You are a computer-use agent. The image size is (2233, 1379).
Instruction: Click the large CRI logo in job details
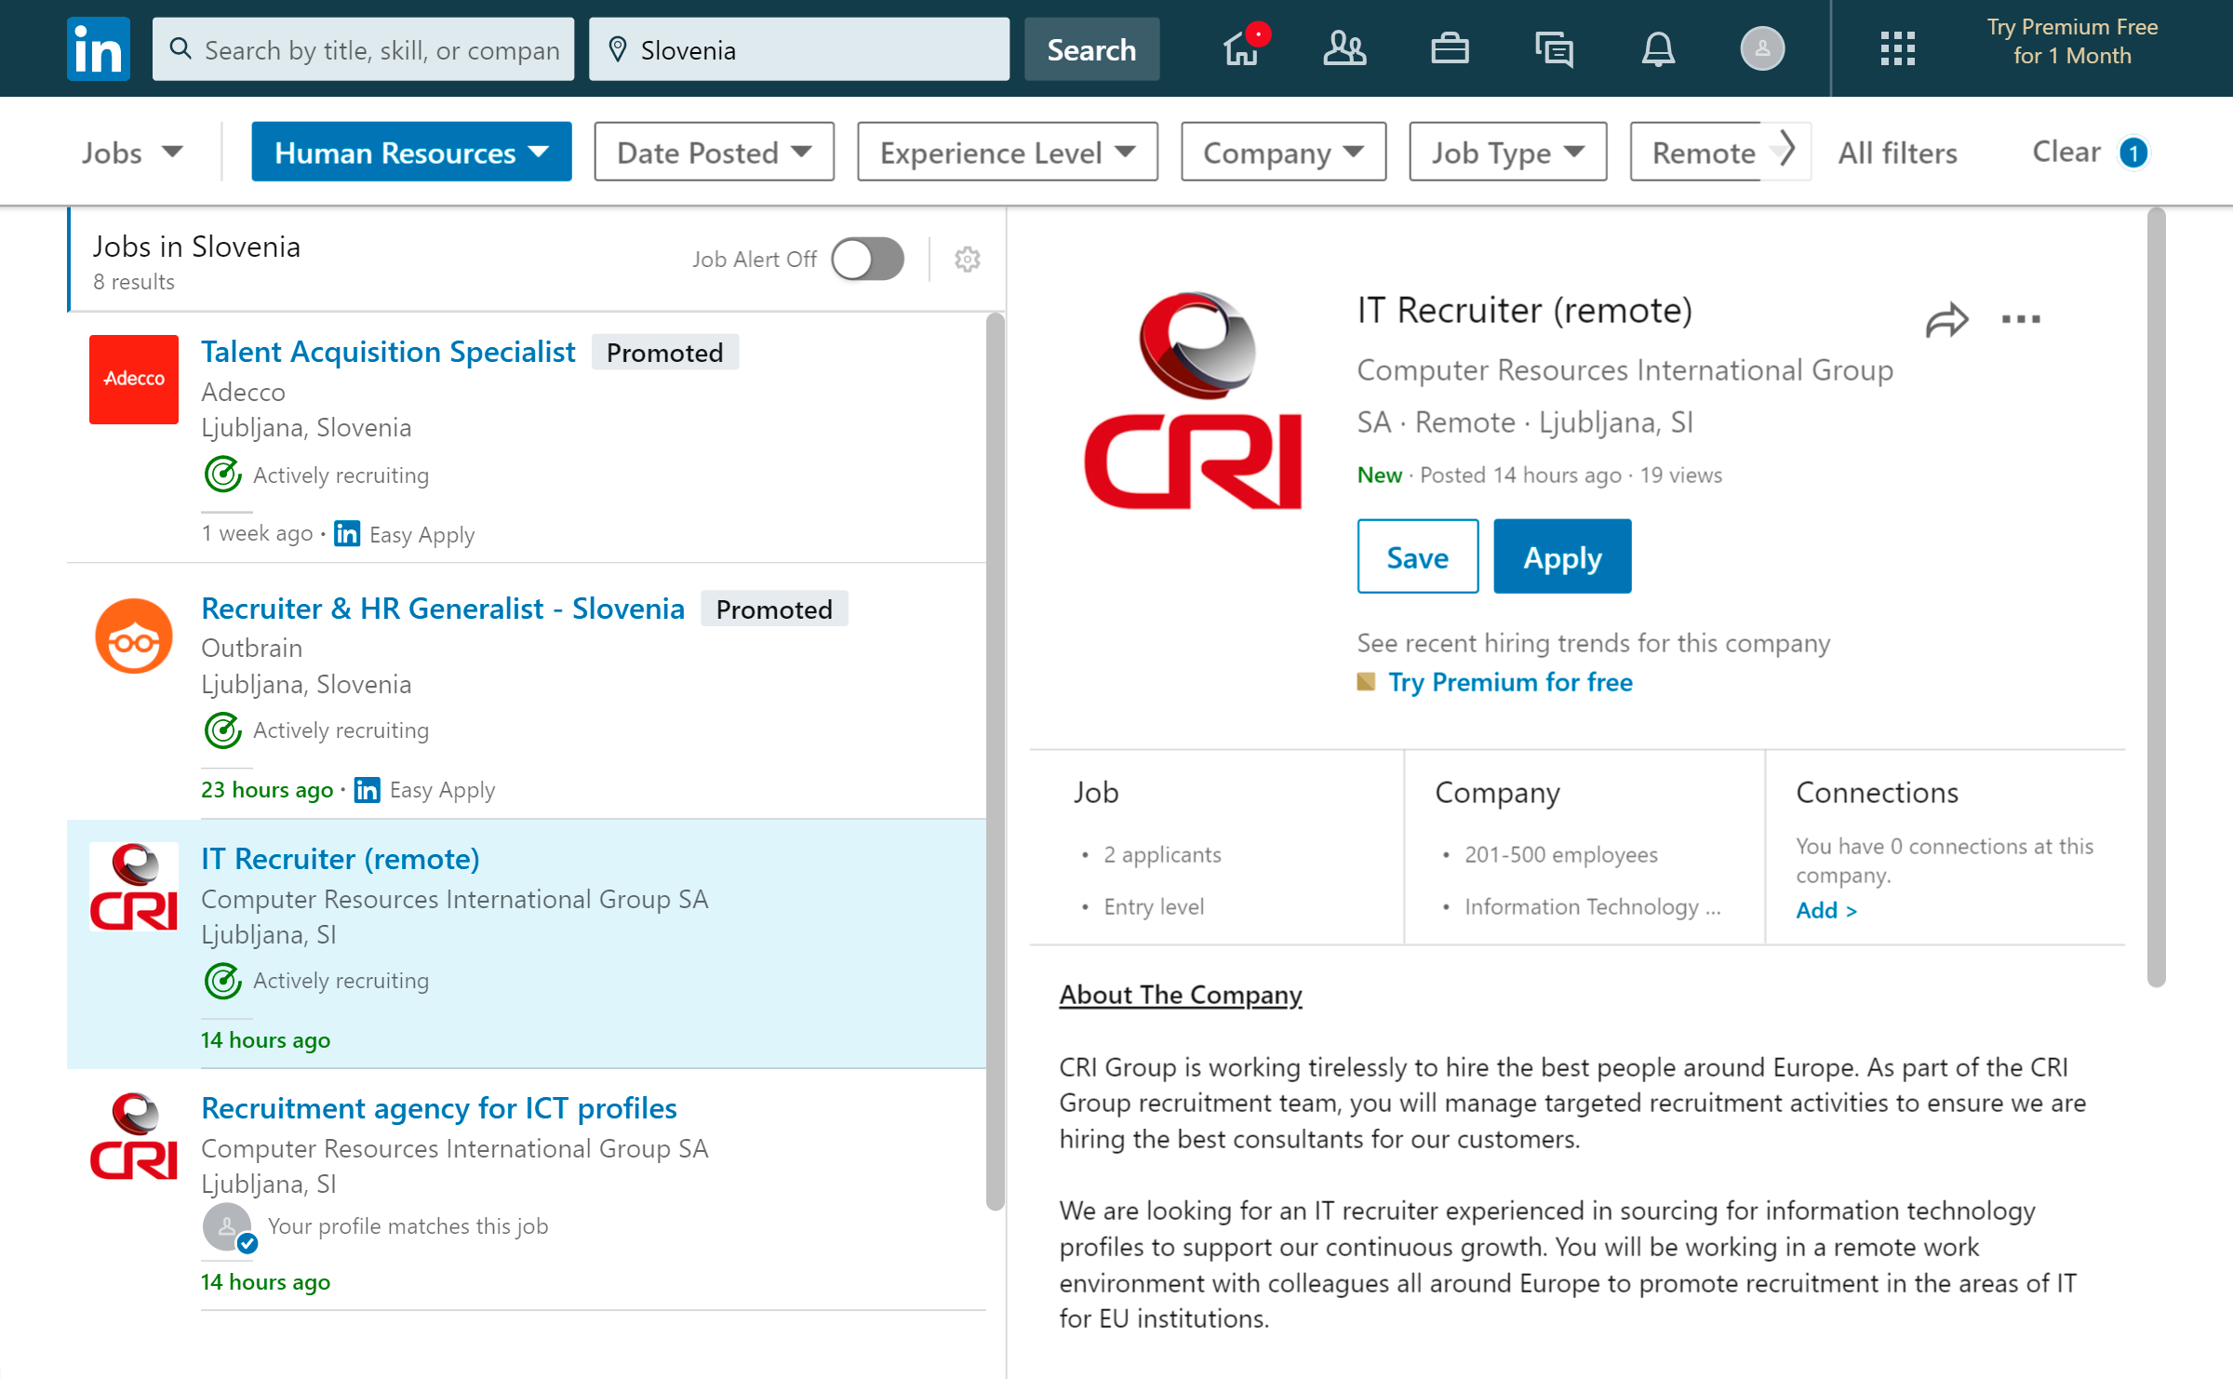coord(1193,400)
